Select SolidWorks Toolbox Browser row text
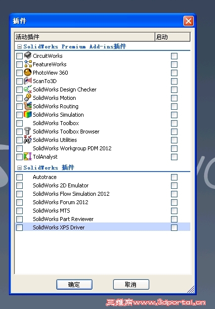Screen dimensions: 215x309 [66, 132]
